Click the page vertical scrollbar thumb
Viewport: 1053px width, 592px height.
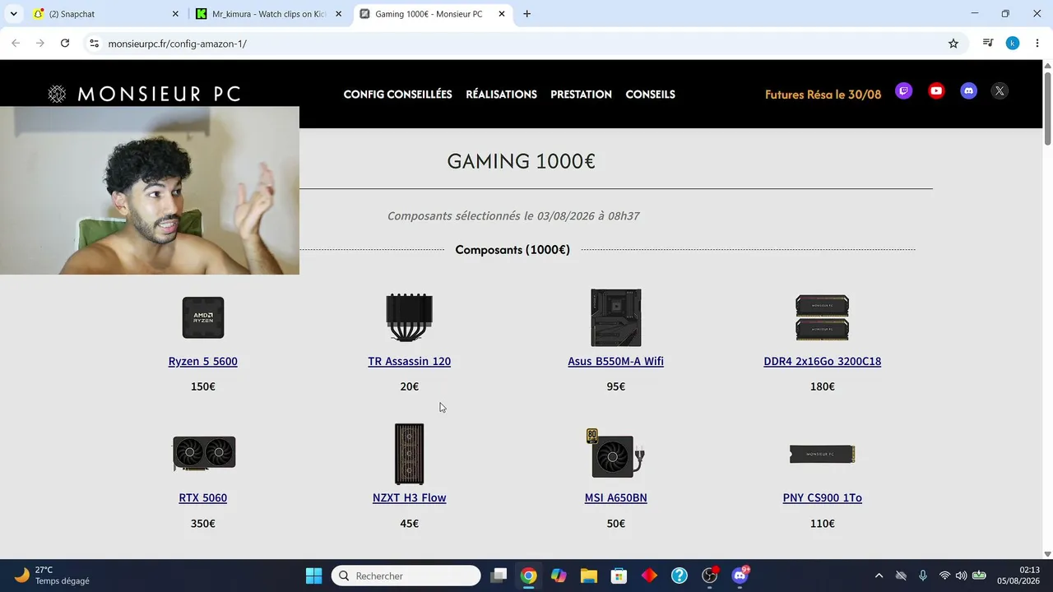point(1047,109)
